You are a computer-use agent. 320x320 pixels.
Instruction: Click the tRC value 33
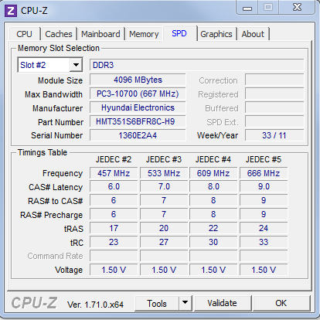[264, 242]
